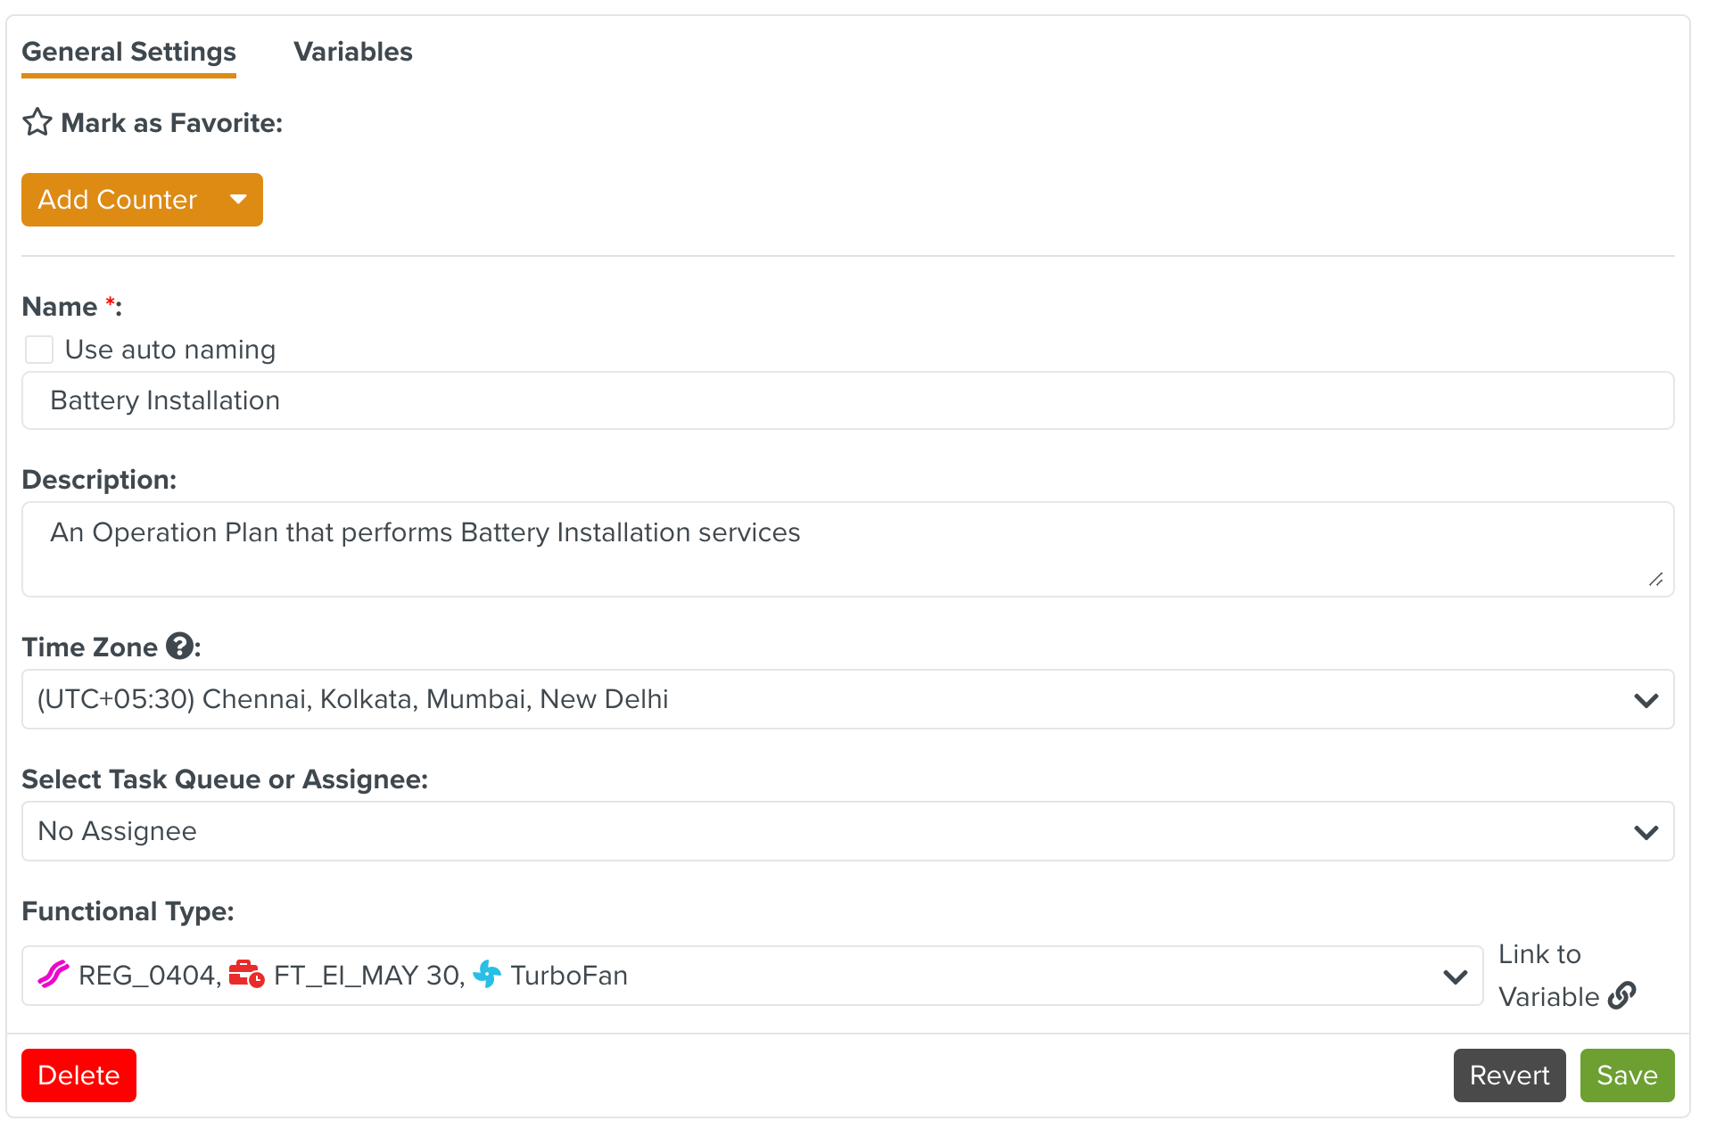This screenshot has width=1716, height=1129.
Task: Click the Mark as Favorite star icon
Action: tap(37, 122)
